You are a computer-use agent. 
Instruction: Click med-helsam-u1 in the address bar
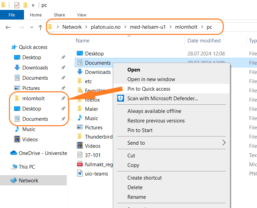tap(148, 27)
